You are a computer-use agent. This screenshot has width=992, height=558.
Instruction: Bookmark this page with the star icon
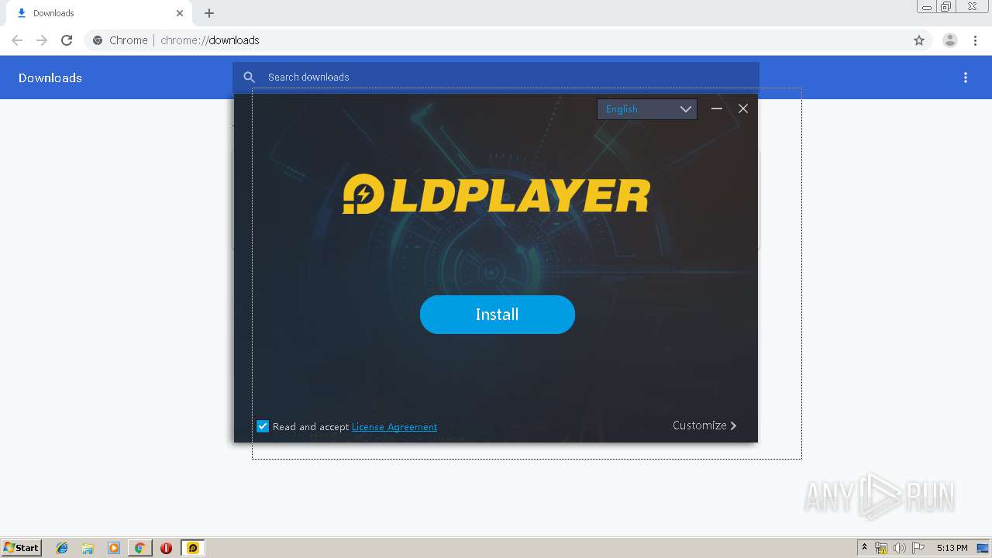click(919, 40)
